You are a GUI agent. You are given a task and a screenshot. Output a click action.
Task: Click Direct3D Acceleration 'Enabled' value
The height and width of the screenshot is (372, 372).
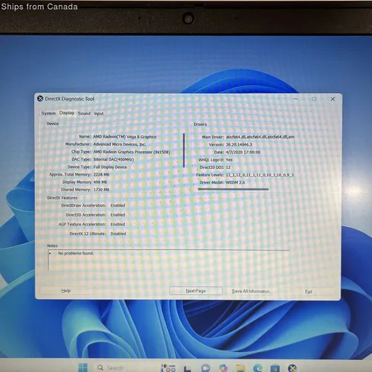point(118,214)
